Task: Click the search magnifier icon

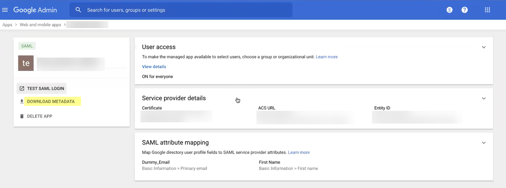Action: [78, 10]
